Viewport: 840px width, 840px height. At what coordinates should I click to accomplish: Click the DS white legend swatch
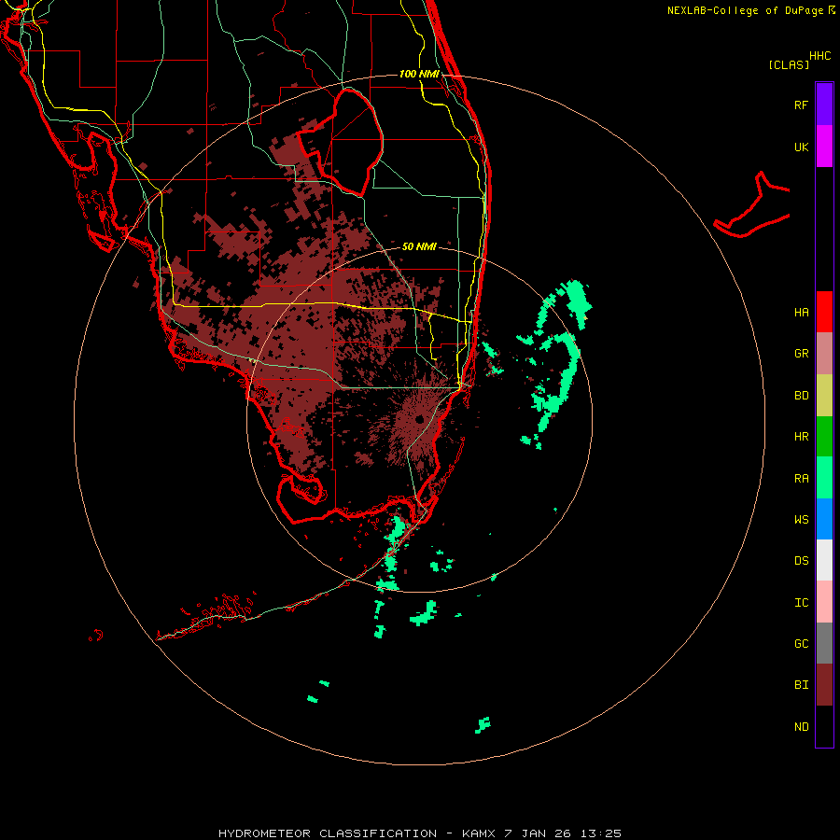point(824,560)
